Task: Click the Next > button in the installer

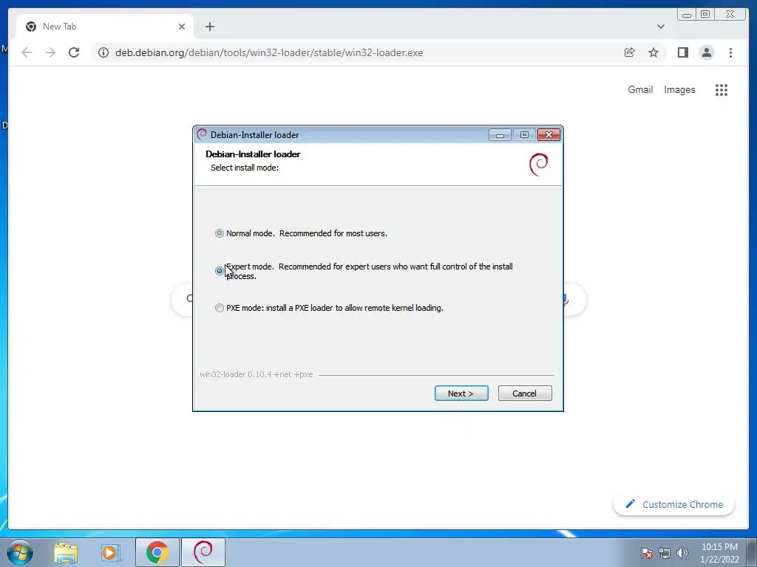Action: click(461, 394)
